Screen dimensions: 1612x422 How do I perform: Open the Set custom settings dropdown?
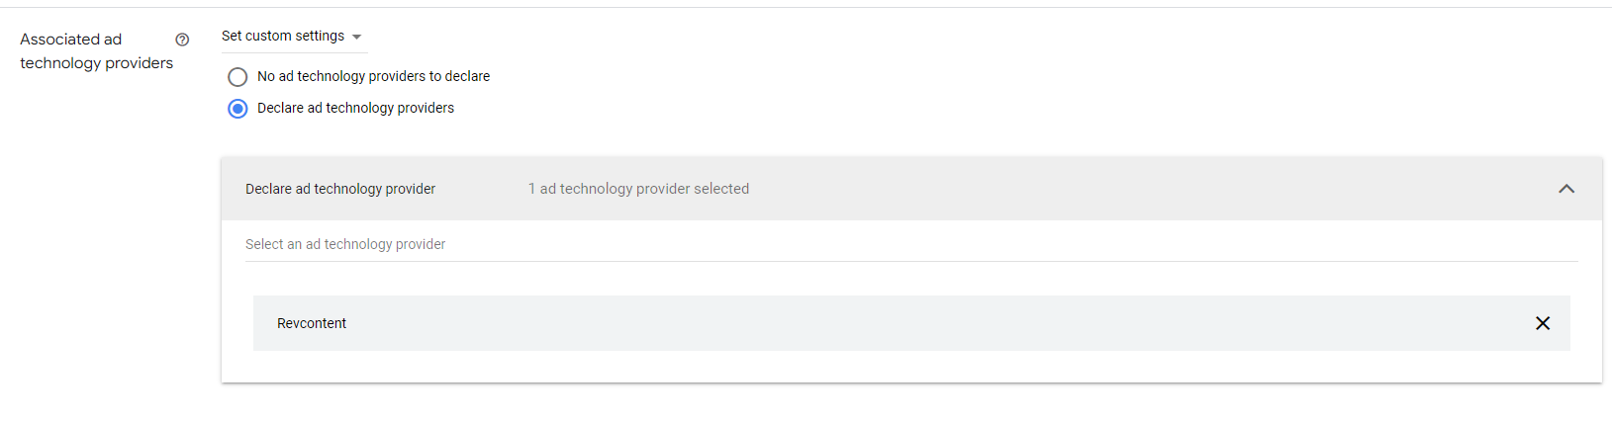click(x=294, y=37)
